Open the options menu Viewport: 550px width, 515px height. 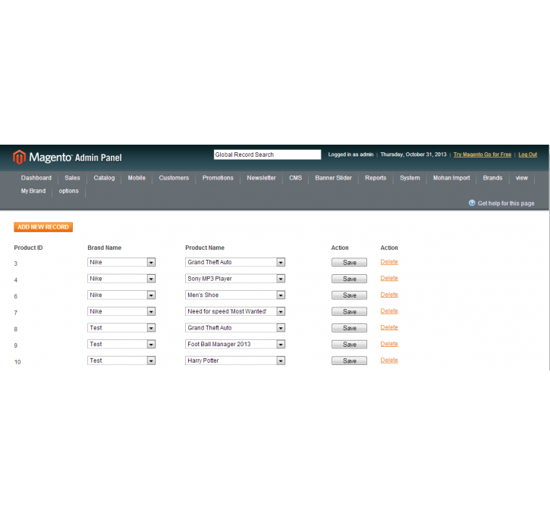(x=69, y=191)
